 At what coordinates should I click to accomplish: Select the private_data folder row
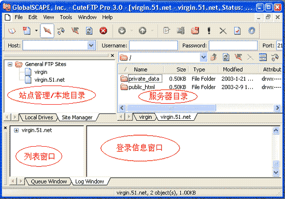201,79
